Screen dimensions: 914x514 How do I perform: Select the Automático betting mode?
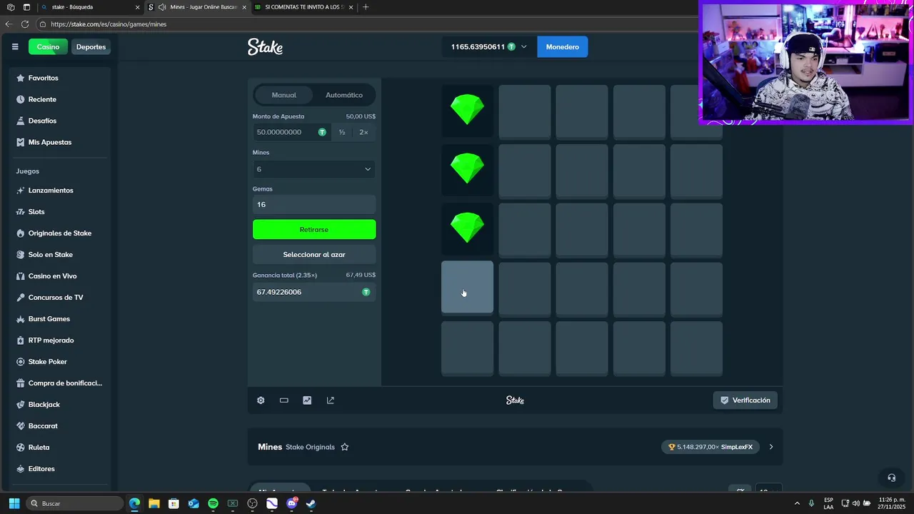[344, 95]
